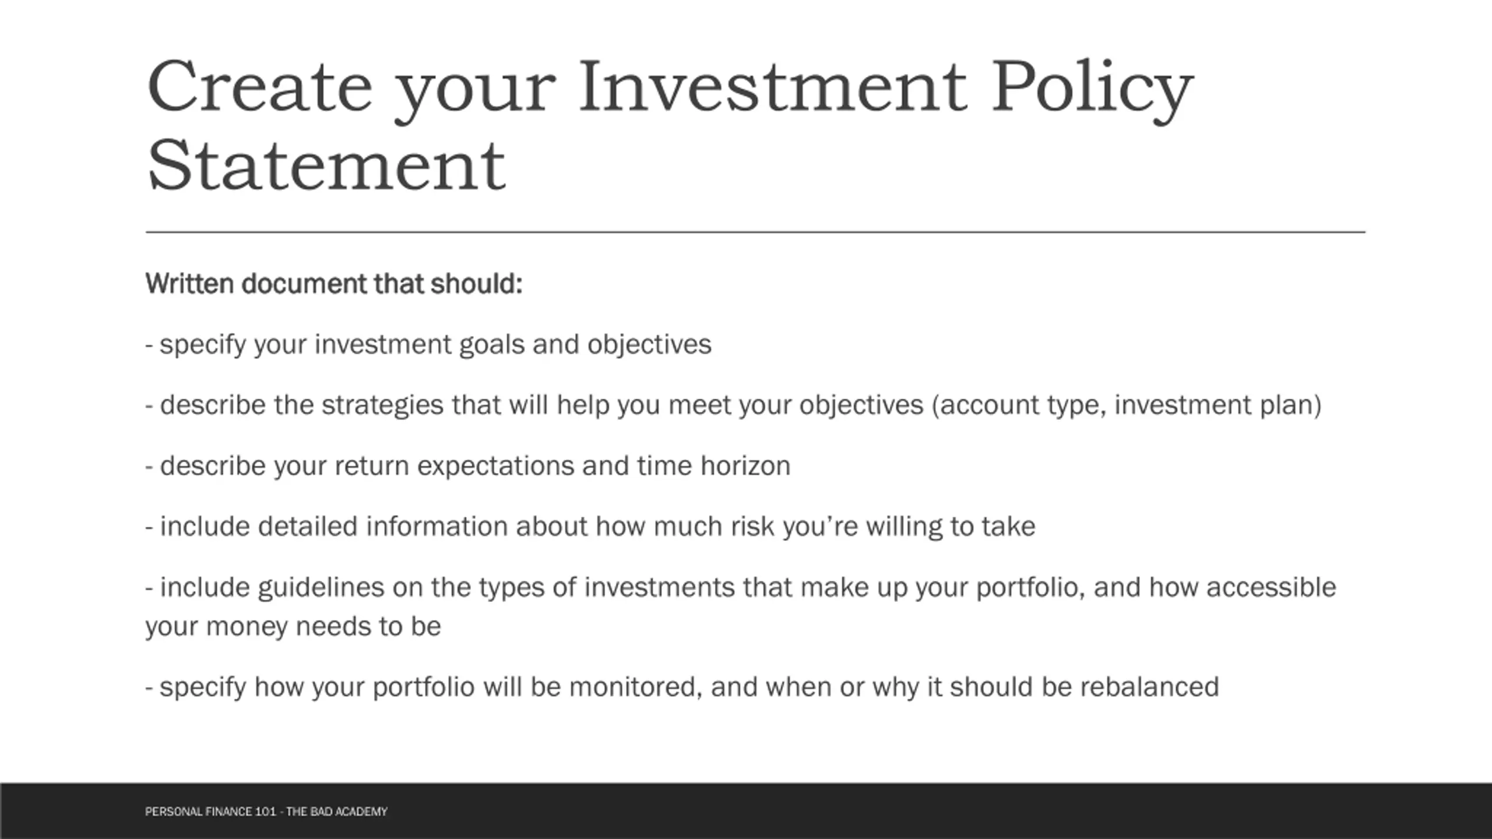
Task: Click the word 'Investment' in the title
Action: [773, 86]
